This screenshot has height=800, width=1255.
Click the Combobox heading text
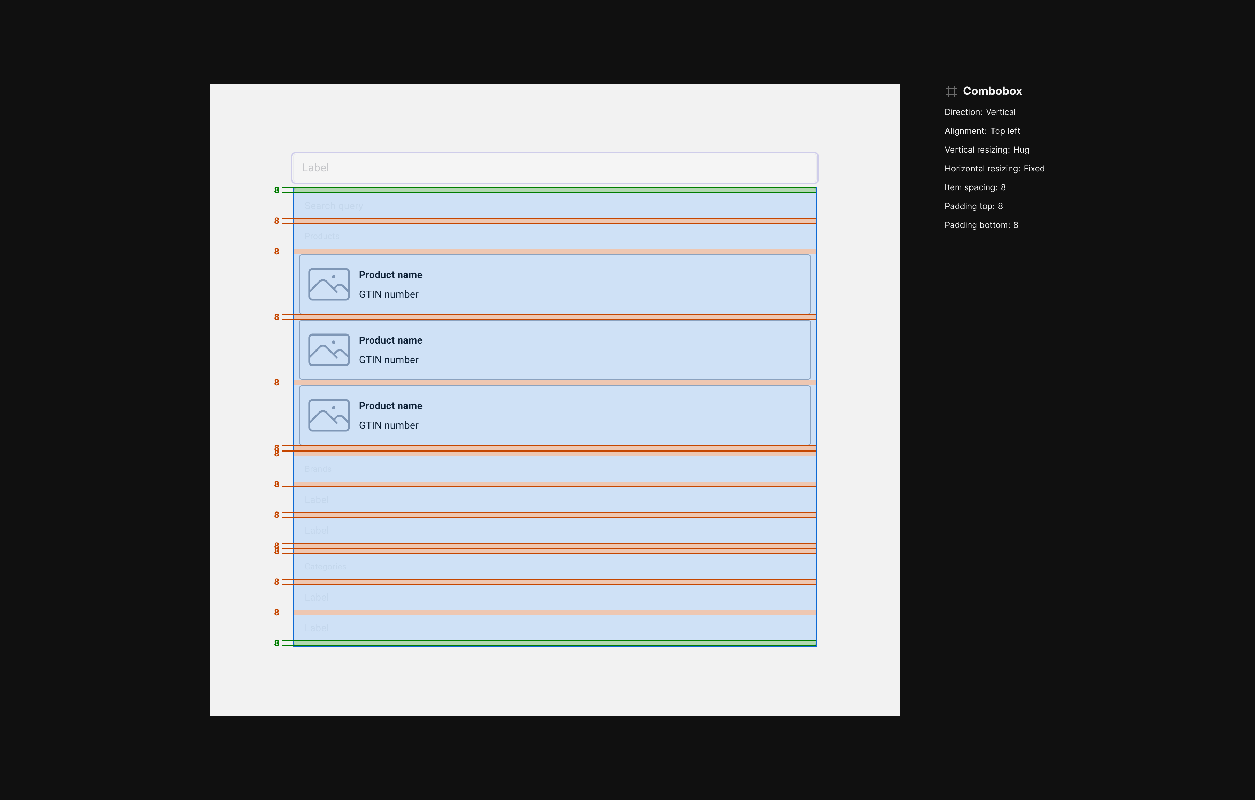click(x=992, y=91)
